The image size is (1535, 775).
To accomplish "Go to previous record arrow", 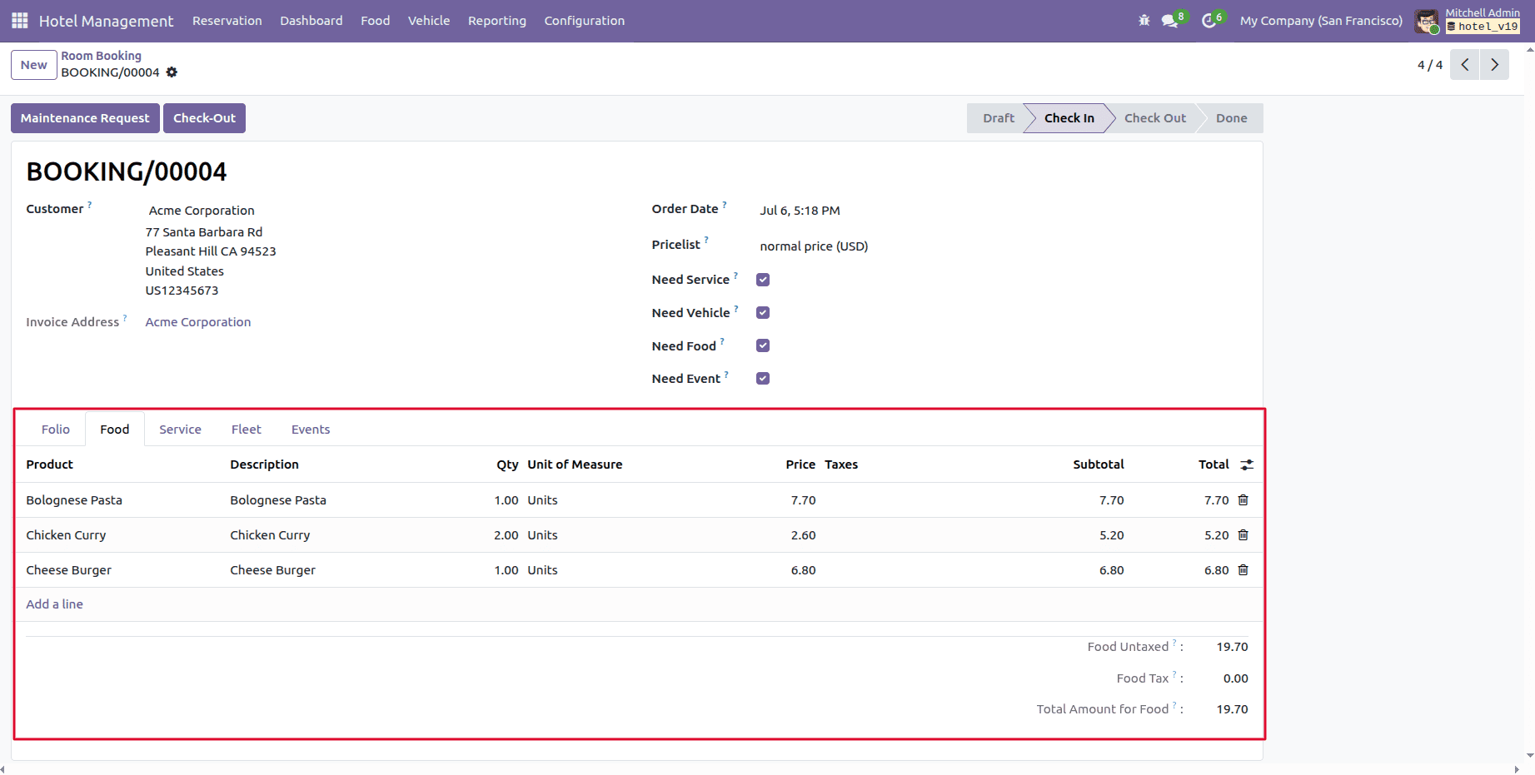I will 1464,65.
